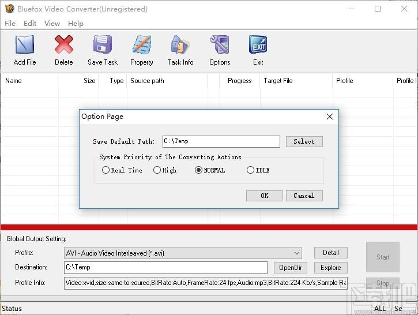418x315 pixels.
Task: Click the Name column header
Action: 29,81
